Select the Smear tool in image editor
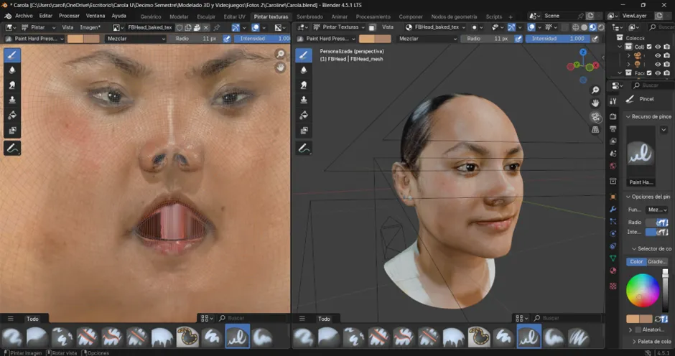This screenshot has width=675, height=356. tap(12, 85)
